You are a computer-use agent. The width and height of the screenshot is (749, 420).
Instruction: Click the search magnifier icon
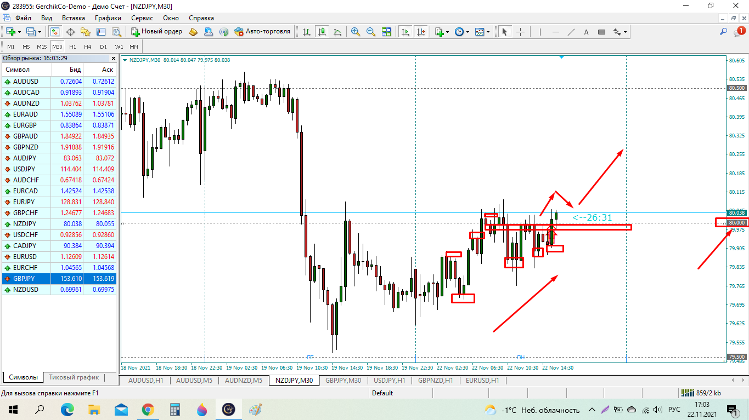pos(724,32)
